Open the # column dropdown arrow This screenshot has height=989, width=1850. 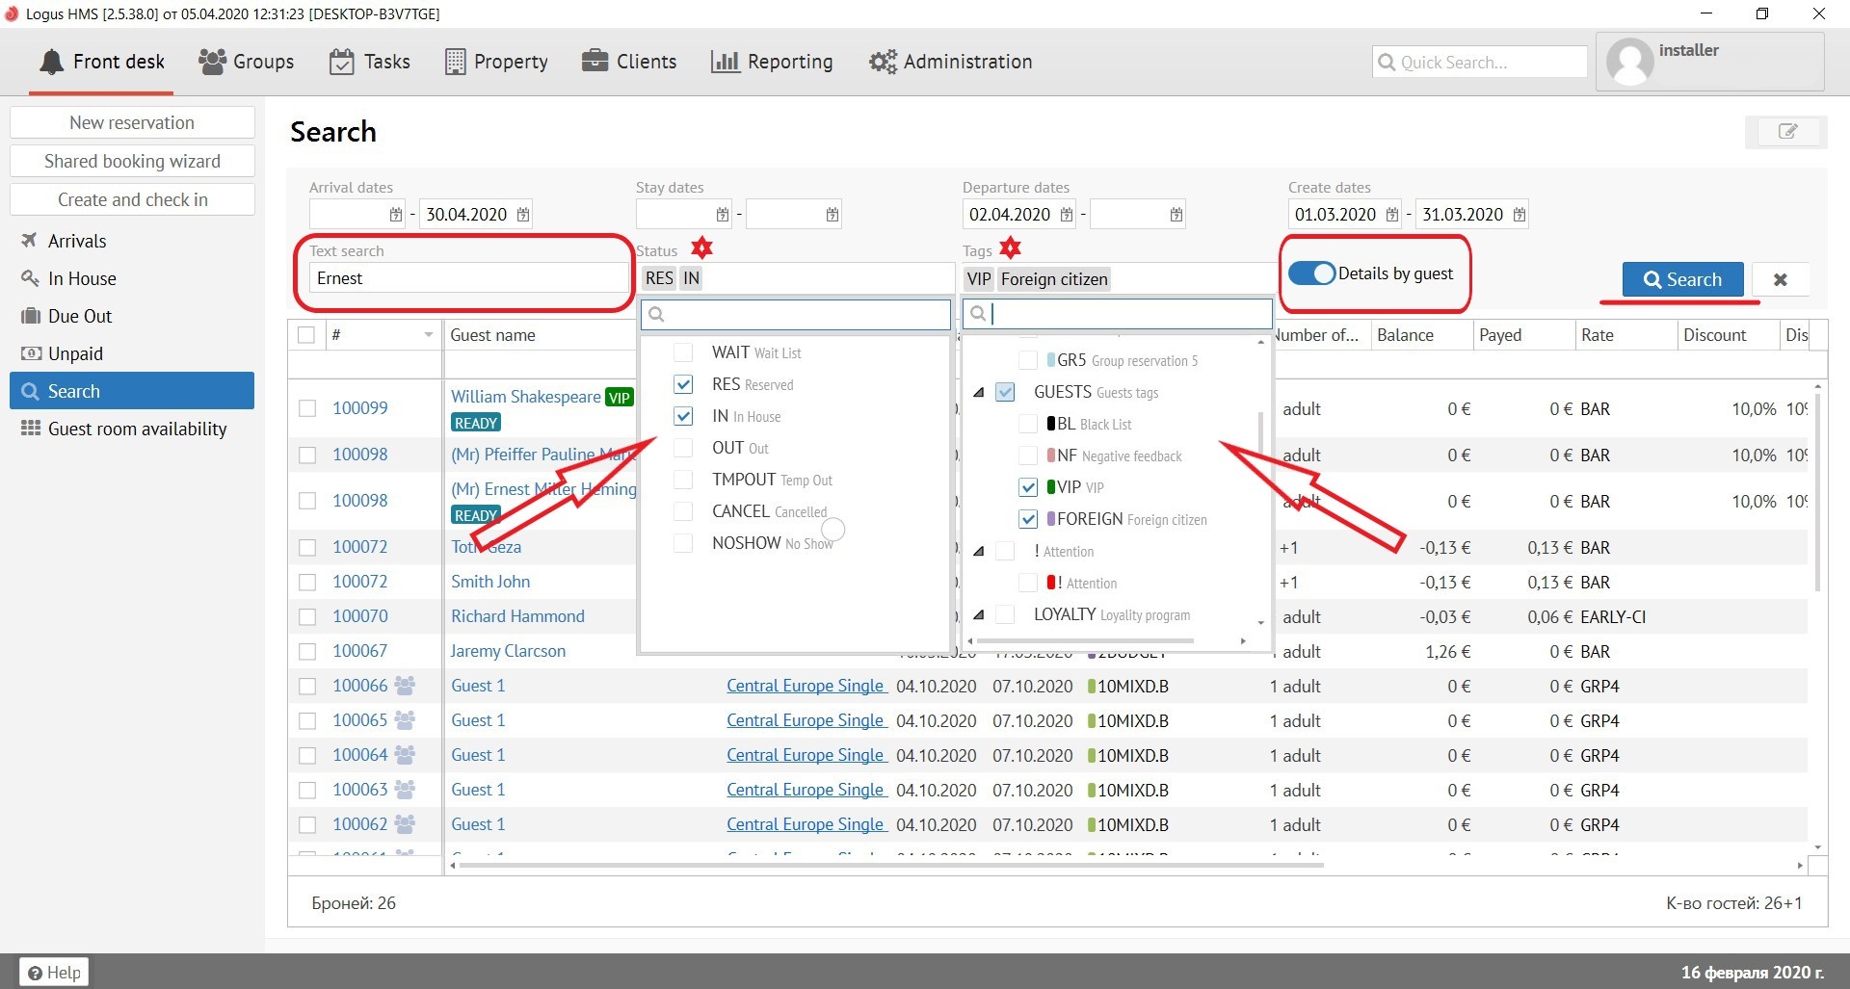pyautogui.click(x=428, y=335)
